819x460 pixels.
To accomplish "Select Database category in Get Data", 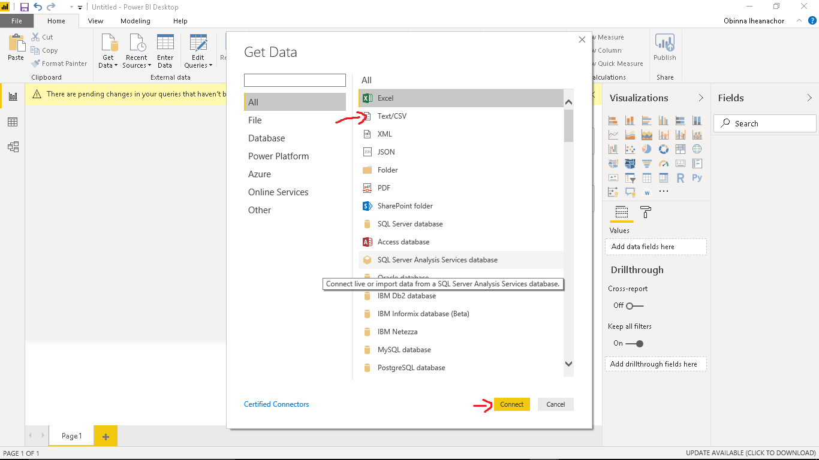I will 295,138.
